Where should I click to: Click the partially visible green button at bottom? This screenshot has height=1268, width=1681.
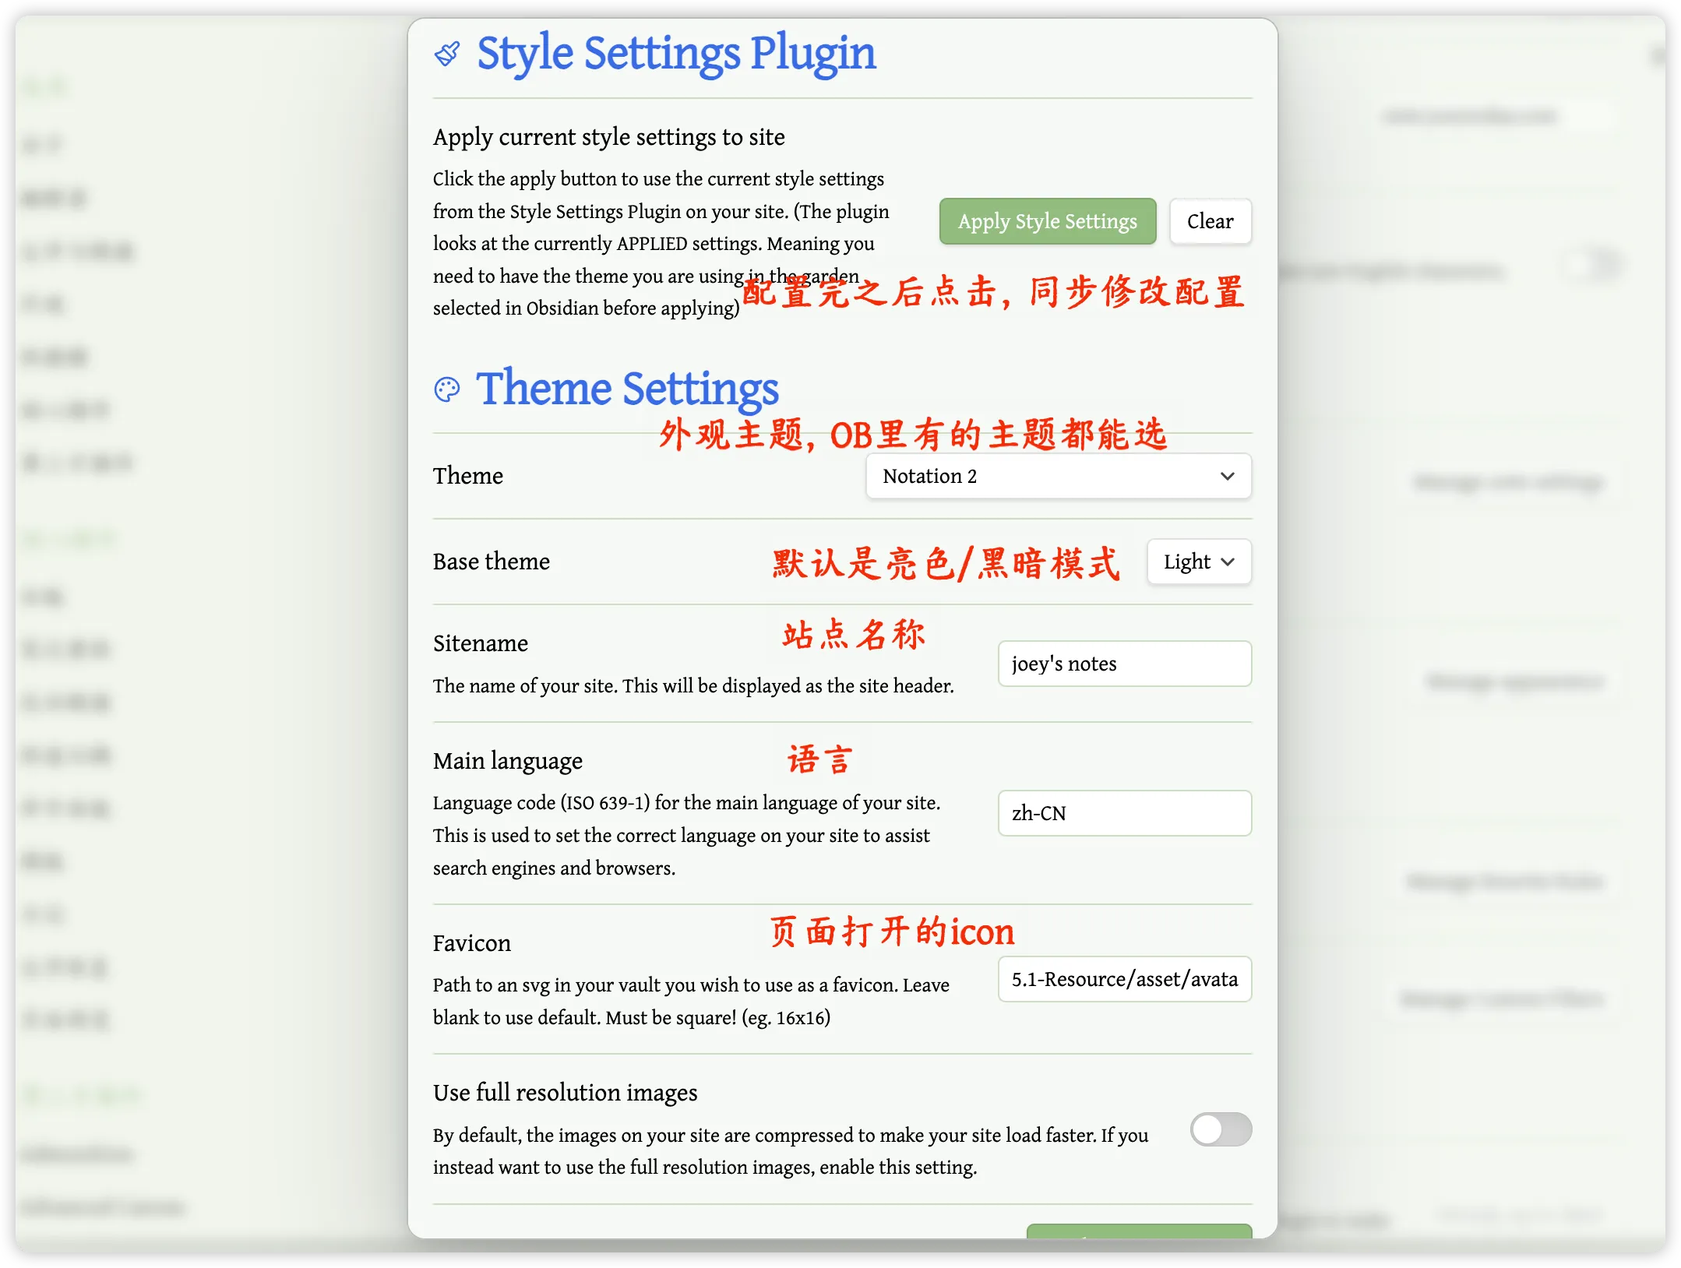[1138, 1231]
